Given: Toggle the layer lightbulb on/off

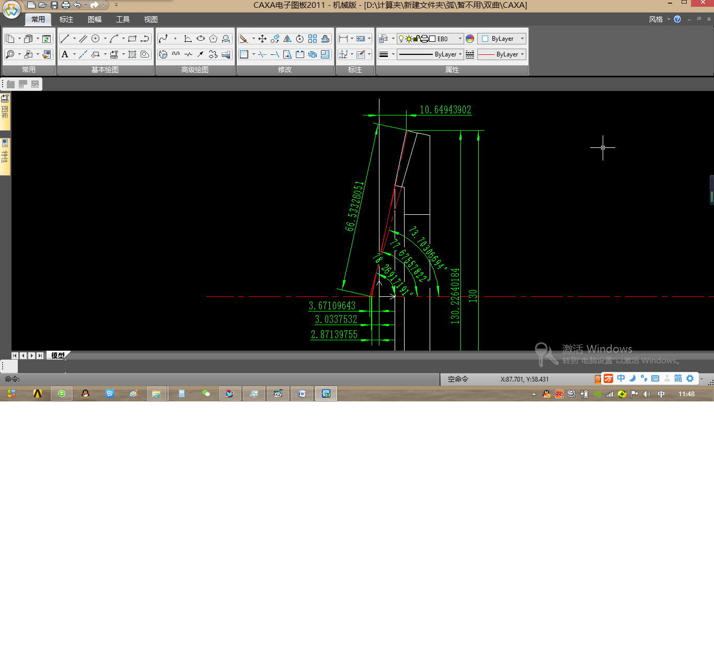Looking at the screenshot, I should click(x=401, y=39).
